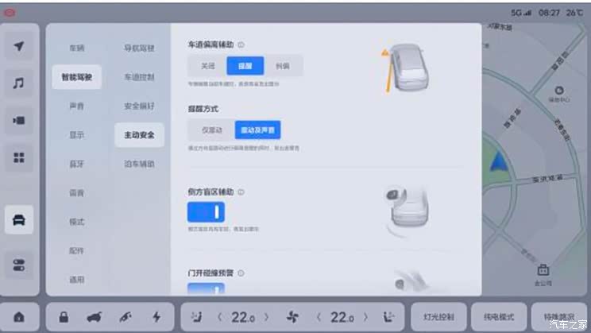This screenshot has height=333, width=591.
Task: Open the 配件 settings category
Action: click(x=77, y=251)
